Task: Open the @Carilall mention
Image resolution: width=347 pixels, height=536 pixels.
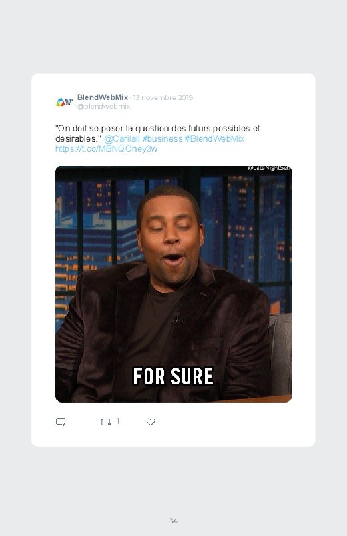Action: tap(121, 138)
